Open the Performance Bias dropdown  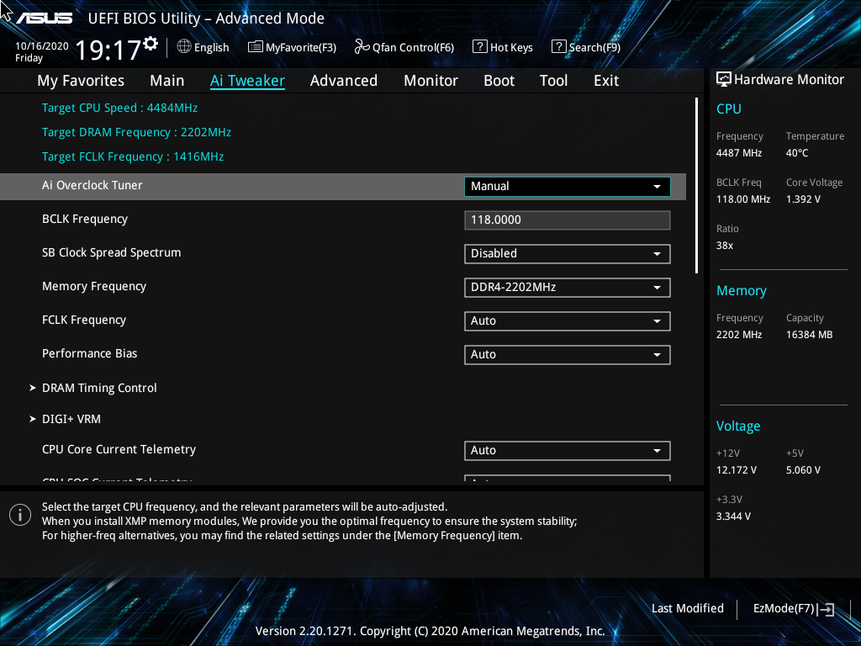coord(568,355)
